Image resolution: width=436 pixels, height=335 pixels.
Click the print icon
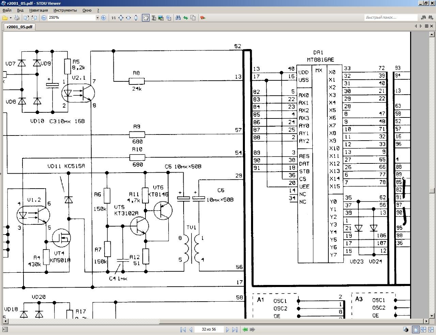17,18
